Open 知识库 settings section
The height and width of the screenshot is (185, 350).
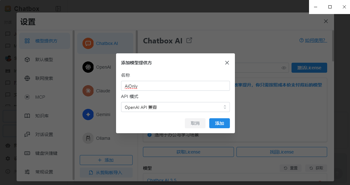[45, 116]
